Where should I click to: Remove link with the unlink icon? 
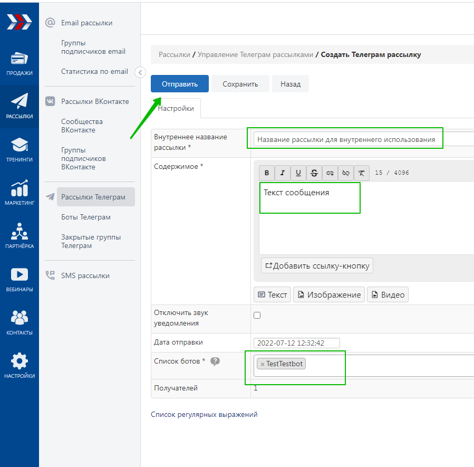coord(346,173)
